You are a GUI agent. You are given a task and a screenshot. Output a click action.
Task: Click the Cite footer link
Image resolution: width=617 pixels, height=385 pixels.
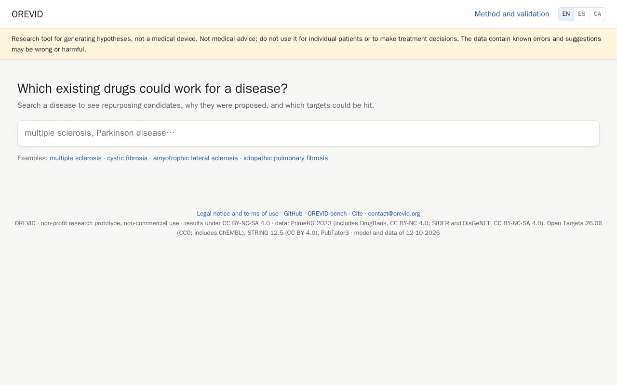tap(357, 214)
